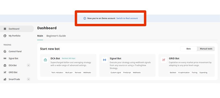Image resolution: width=220 pixels, height=98 pixels.
Task: Open DCA Bot label in the sidebar
Action: pos(13,65)
